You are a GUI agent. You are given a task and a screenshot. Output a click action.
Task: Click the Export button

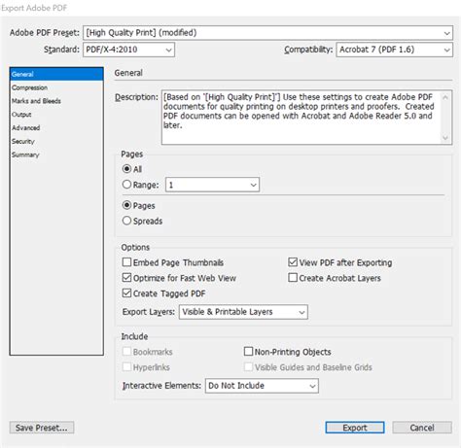[x=355, y=428]
